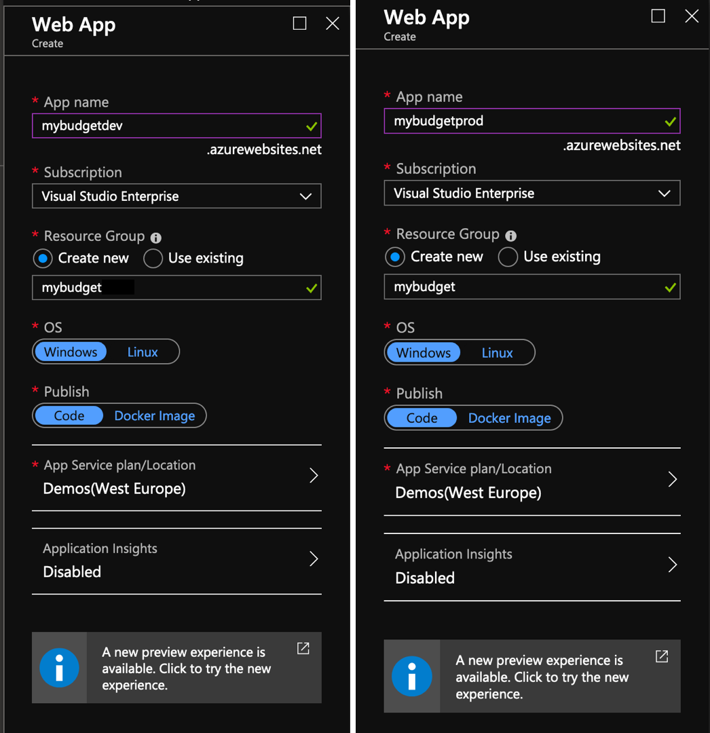710x733 pixels.
Task: Click blue info icon in left preview banner
Action: 59,668
